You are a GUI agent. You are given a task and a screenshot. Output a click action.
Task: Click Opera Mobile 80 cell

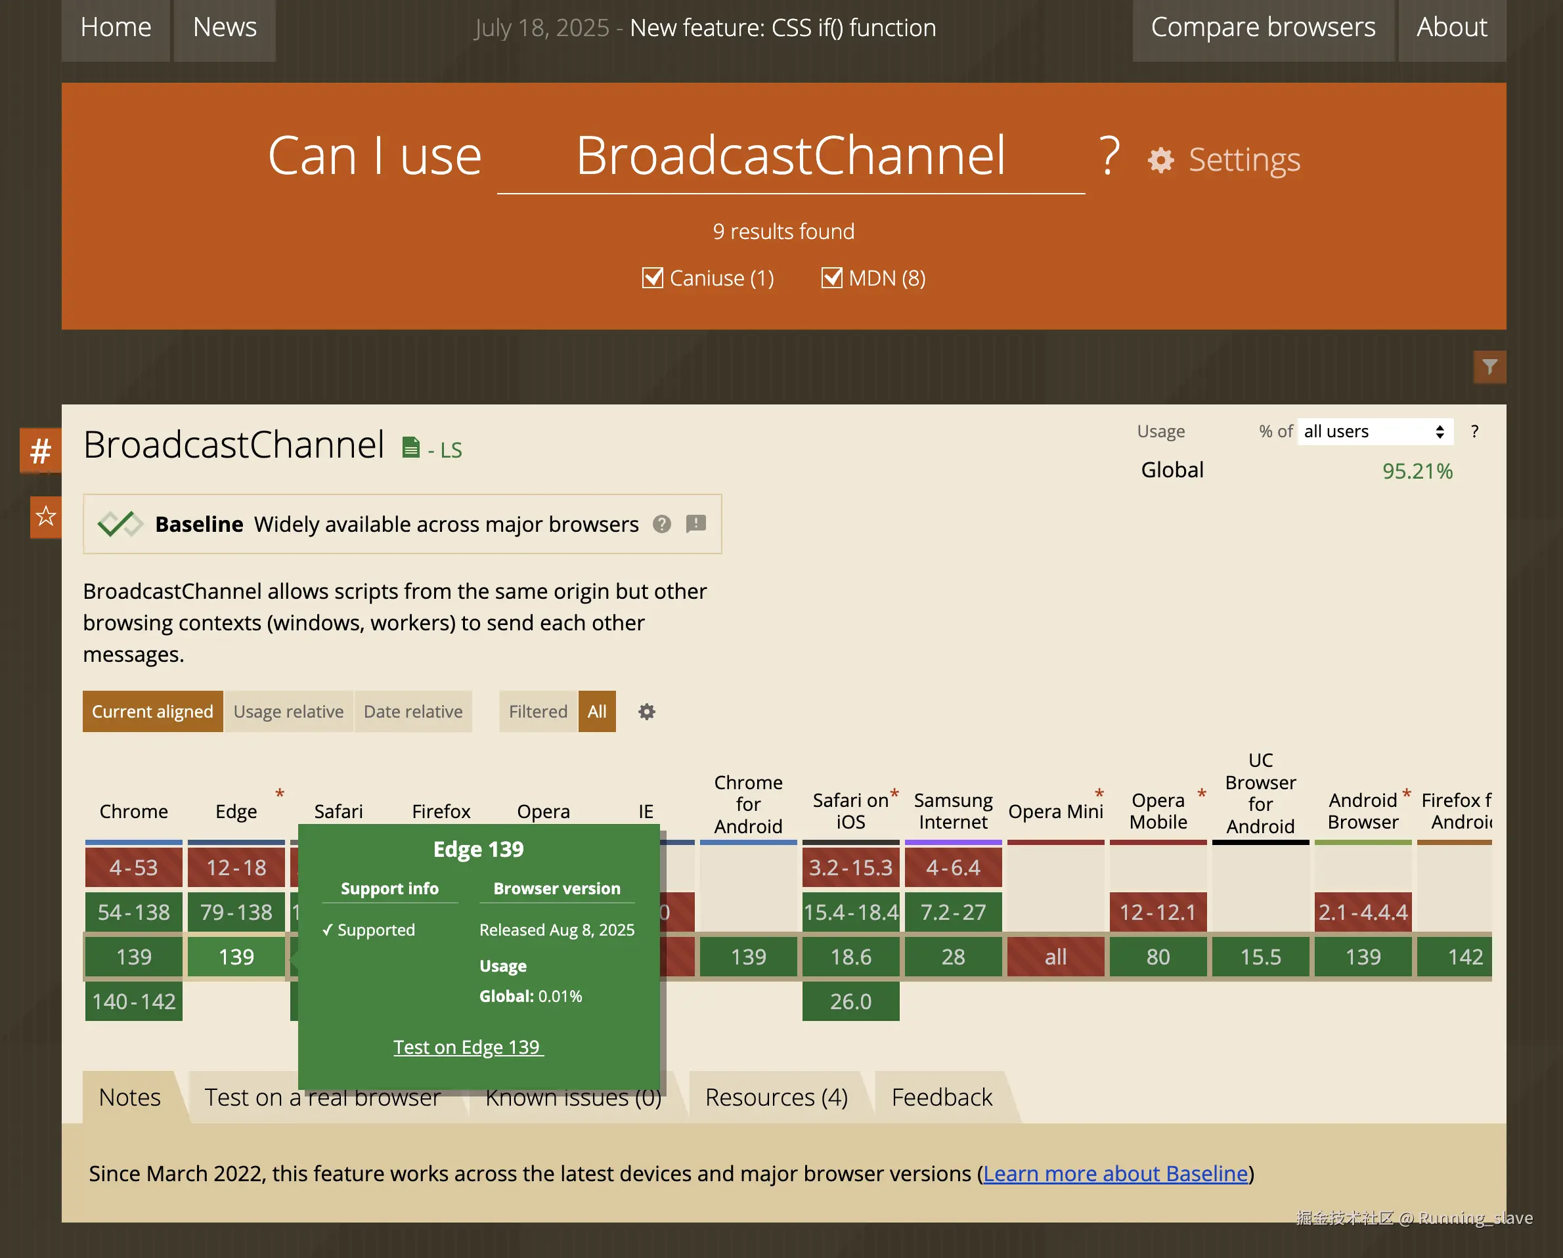coord(1158,957)
